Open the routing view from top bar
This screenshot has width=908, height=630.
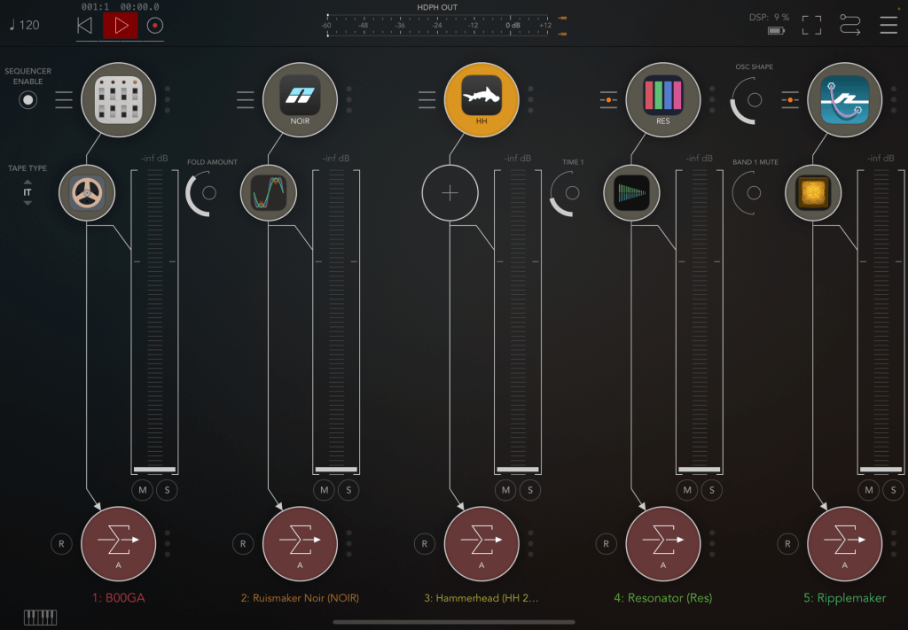click(x=849, y=25)
